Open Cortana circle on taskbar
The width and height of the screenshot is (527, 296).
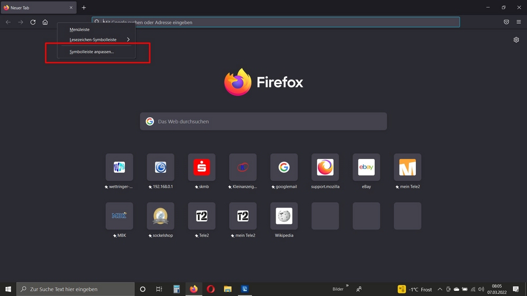142,289
